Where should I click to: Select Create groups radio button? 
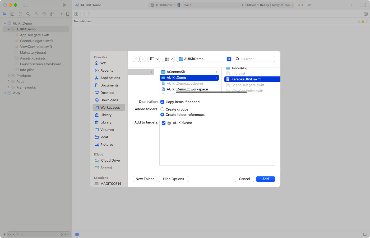click(162, 109)
